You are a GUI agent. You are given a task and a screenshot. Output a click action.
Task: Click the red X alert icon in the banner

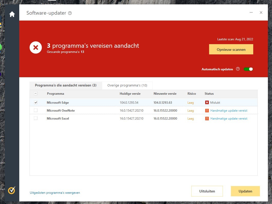[x=36, y=47]
